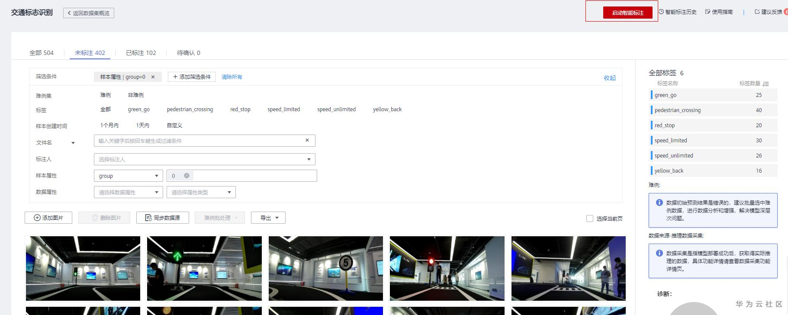Viewport: 788px width, 315px height.
Task: Expand the 导出 export dropdown
Action: point(268,218)
